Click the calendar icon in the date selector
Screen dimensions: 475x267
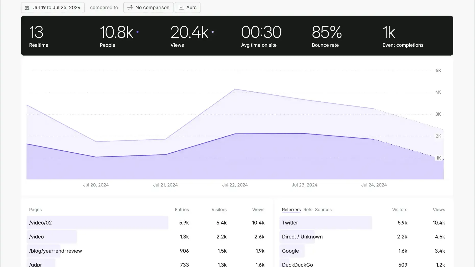coord(27,7)
